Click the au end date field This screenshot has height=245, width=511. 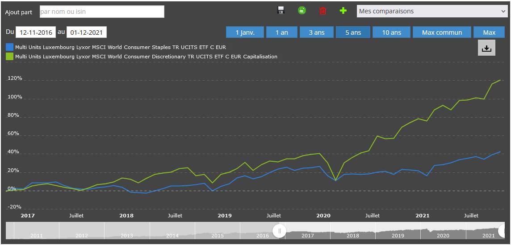click(87, 32)
